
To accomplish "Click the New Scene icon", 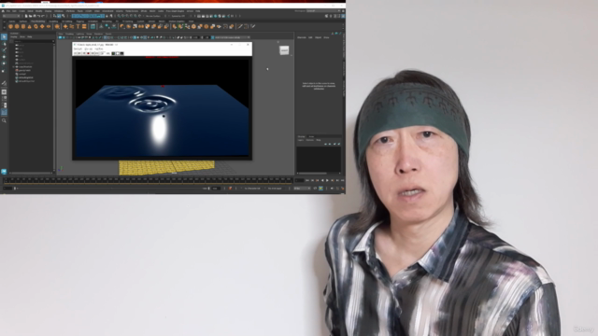I will [26, 16].
